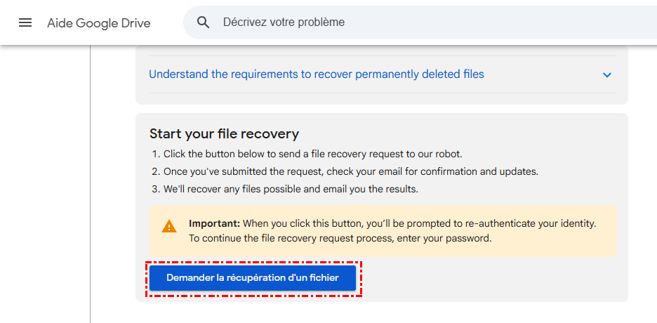
Task: Click the 'Start your file recovery' heading
Action: (224, 133)
